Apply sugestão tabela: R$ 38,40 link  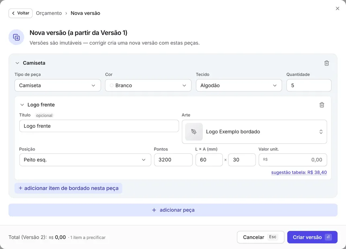[299, 173]
